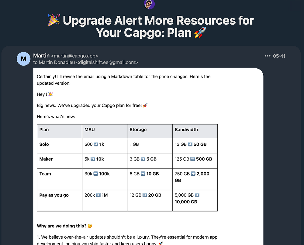Screen dimensions: 304x245
Task: Click the arrow icon in Solo MAU cell
Action: (96, 144)
